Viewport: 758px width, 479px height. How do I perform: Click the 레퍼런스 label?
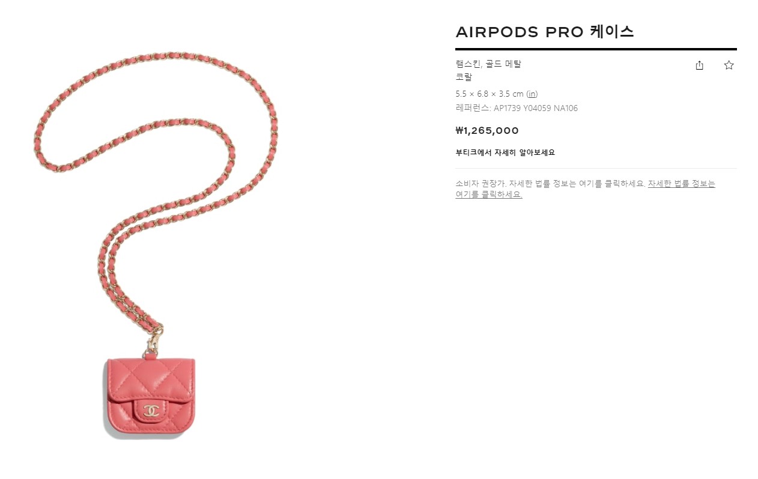click(473, 108)
